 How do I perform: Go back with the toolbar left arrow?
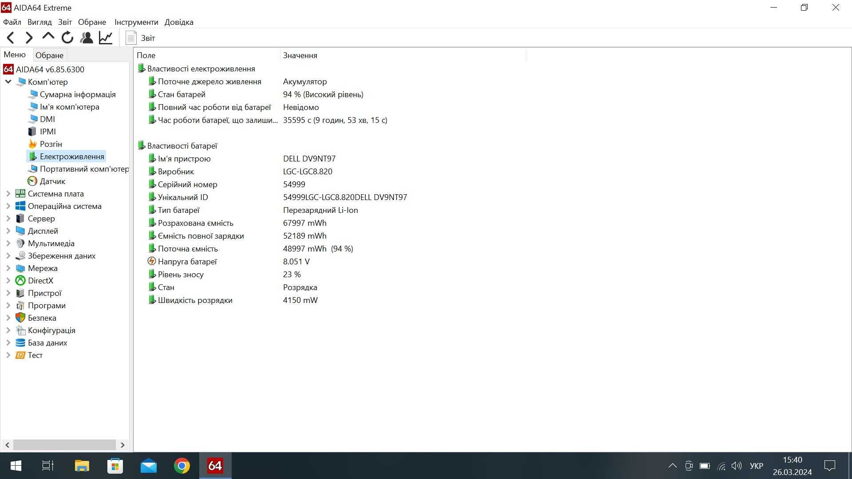(x=11, y=38)
